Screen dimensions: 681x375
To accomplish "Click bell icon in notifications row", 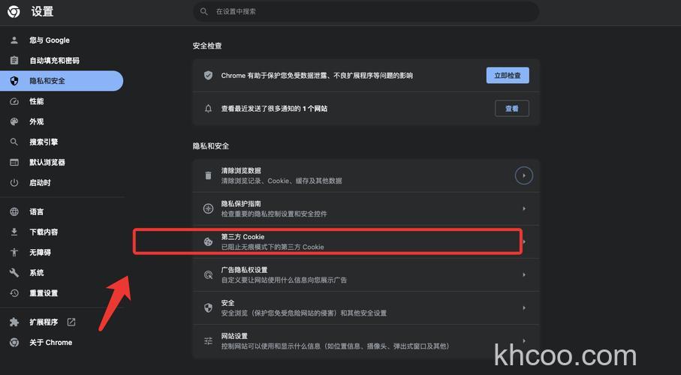I will pos(209,109).
